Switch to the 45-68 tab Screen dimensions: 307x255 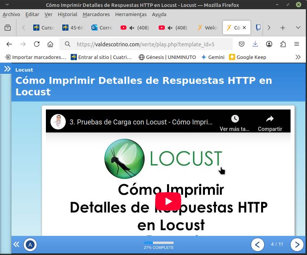[x=73, y=28]
